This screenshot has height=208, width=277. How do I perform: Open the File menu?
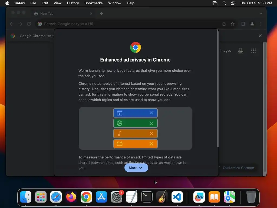pyautogui.click(x=33, y=3)
